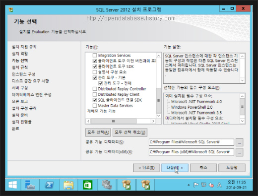Browse for the shared feature directory
The width and height of the screenshot is (258, 196).
(x=239, y=142)
